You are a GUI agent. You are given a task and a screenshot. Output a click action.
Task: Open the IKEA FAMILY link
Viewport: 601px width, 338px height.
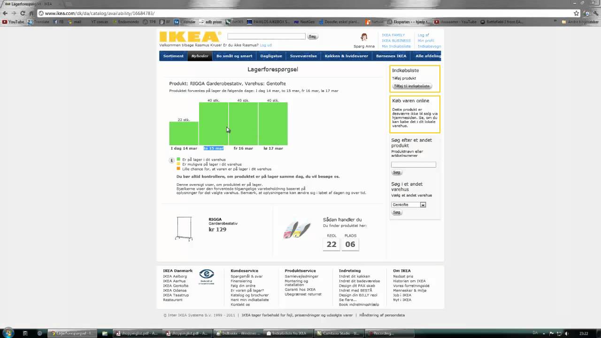[393, 35]
